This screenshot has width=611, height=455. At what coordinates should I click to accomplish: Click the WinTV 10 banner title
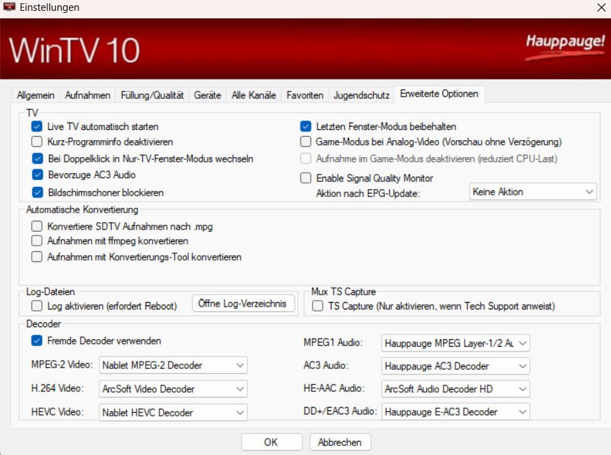[74, 50]
